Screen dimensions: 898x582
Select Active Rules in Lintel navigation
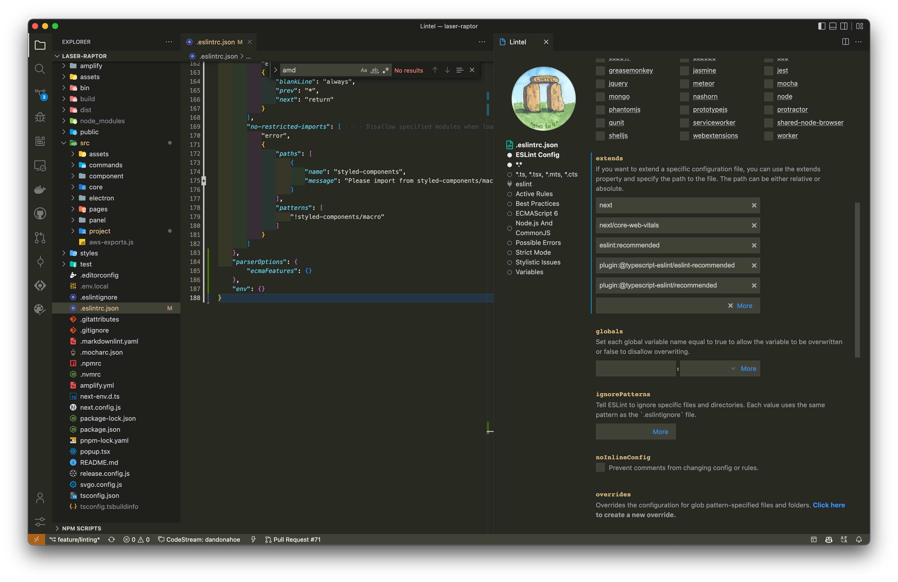coord(534,194)
